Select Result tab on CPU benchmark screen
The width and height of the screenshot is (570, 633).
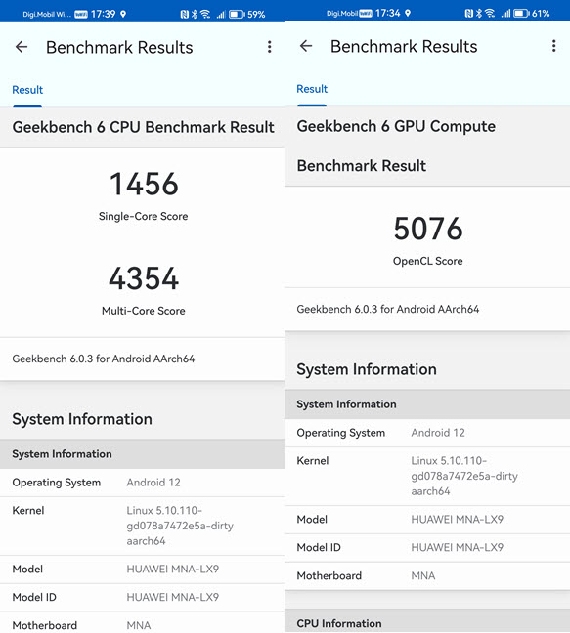coord(27,90)
